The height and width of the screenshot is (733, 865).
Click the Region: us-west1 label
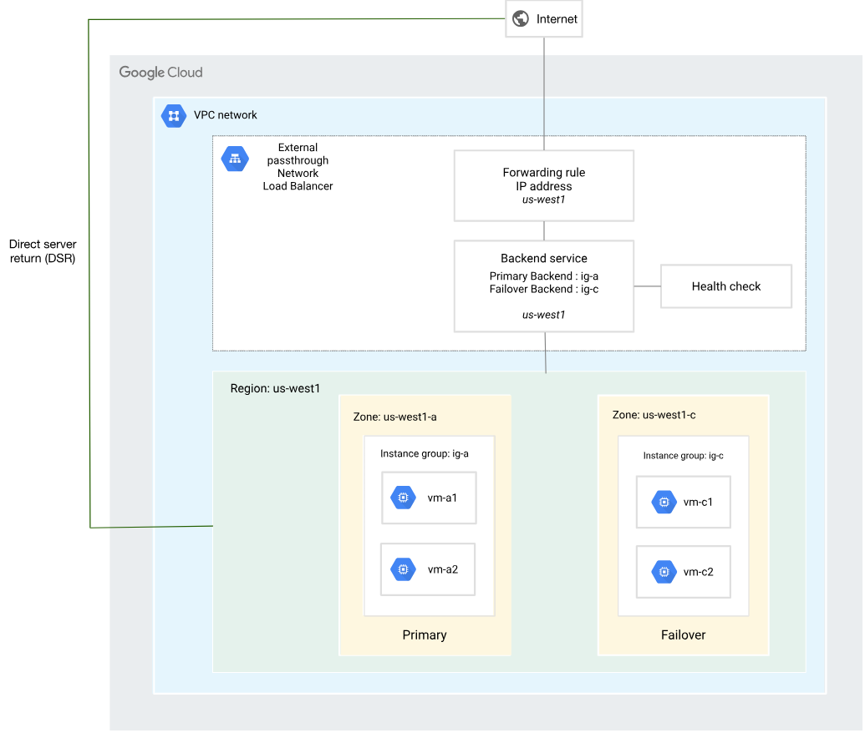tap(275, 389)
